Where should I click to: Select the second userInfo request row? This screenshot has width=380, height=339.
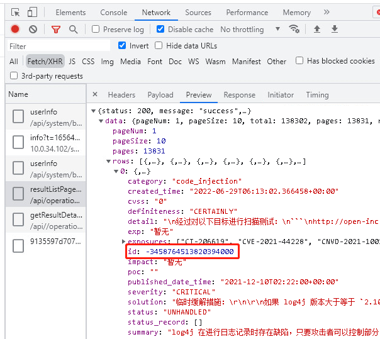coord(46,169)
